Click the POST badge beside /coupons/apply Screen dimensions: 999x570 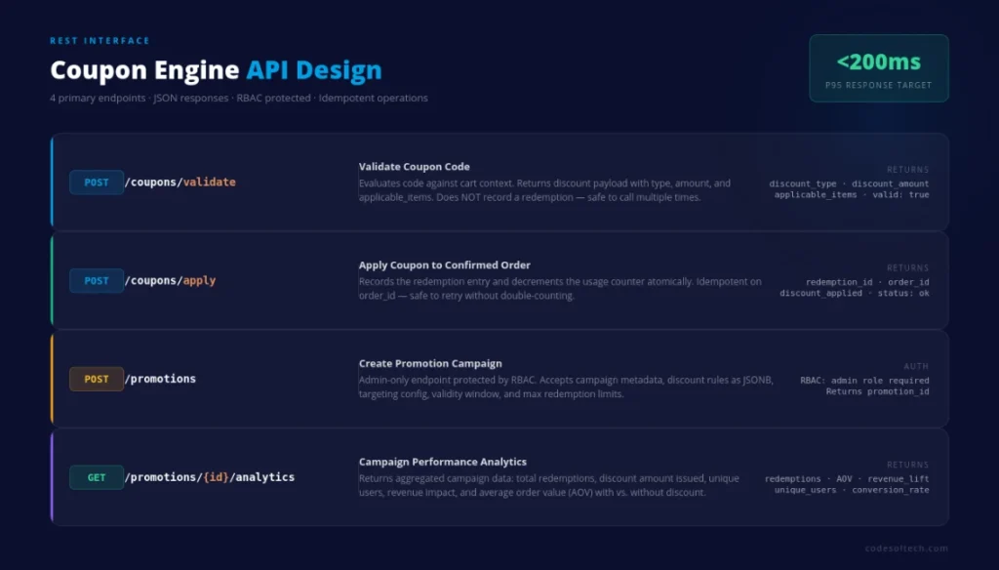96,280
